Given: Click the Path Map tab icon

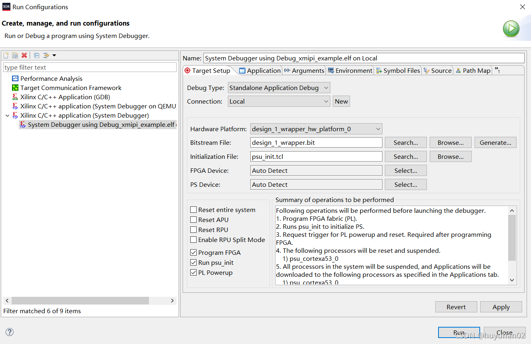Looking at the screenshot, I should coord(459,71).
